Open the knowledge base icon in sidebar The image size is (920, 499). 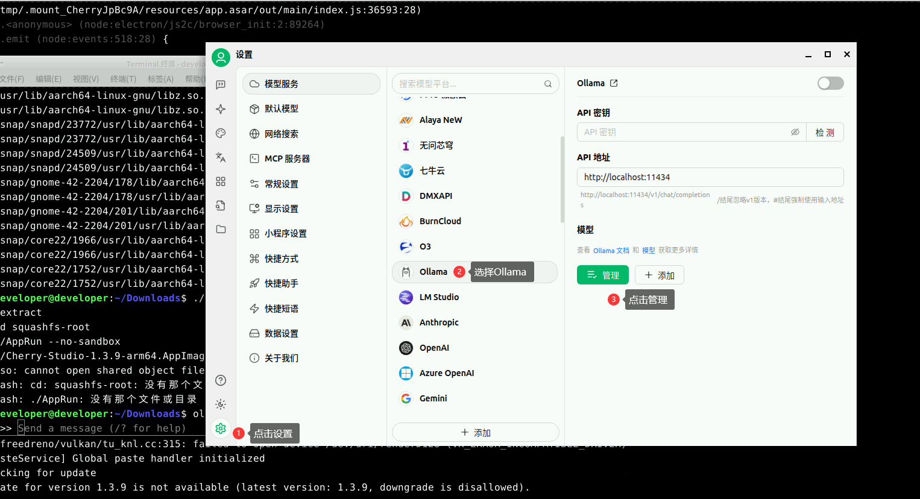point(221,206)
